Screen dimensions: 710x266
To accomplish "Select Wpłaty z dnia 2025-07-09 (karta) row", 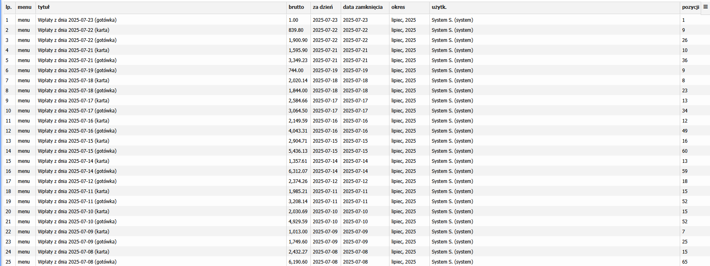I will 73,232.
